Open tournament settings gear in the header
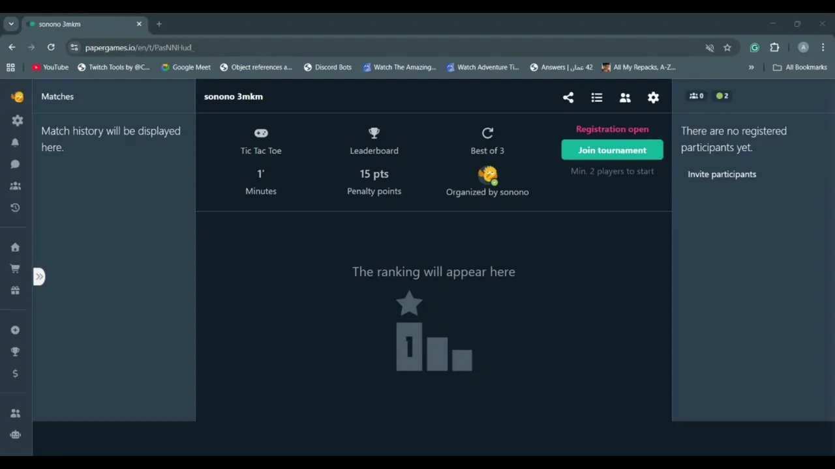Screen dimensions: 835x469 coord(653,98)
